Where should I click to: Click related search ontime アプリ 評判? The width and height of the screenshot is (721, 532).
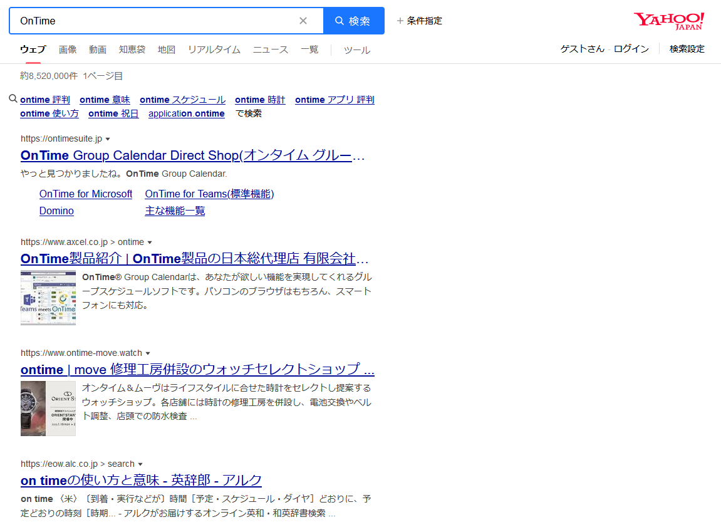(335, 100)
